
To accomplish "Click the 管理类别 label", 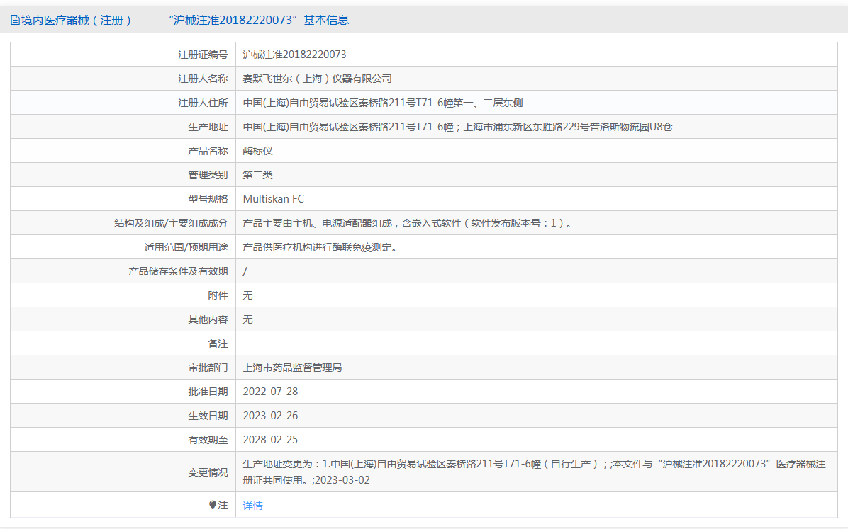I will [x=208, y=175].
